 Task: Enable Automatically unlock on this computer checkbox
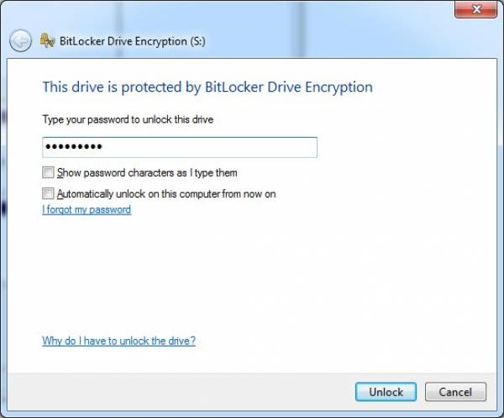48,193
